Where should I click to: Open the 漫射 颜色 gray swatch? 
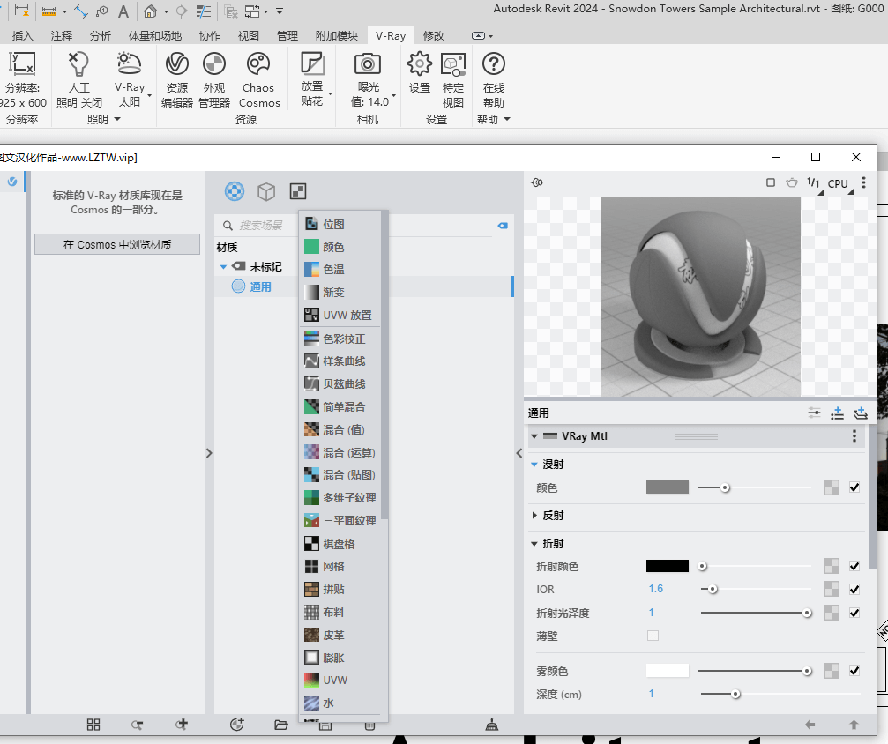tap(668, 487)
